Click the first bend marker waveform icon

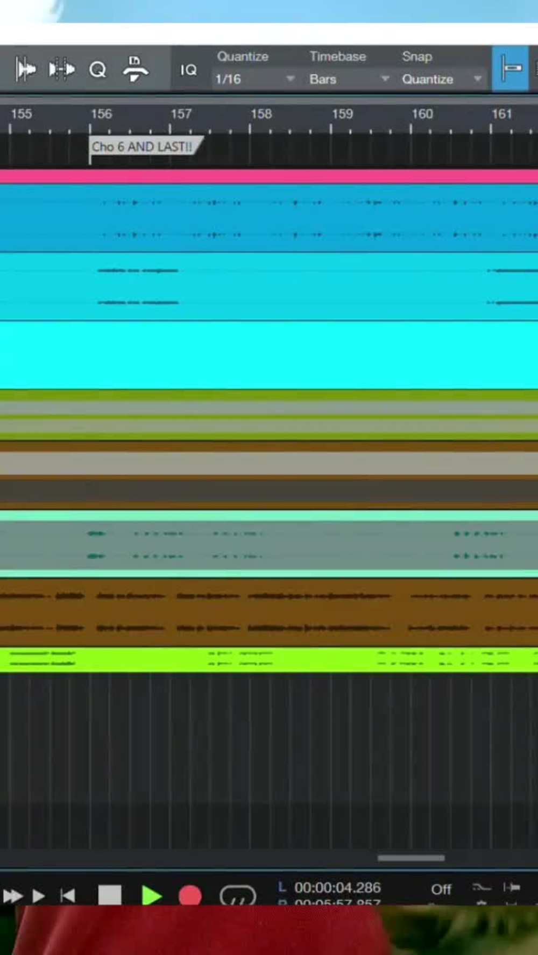[25, 69]
